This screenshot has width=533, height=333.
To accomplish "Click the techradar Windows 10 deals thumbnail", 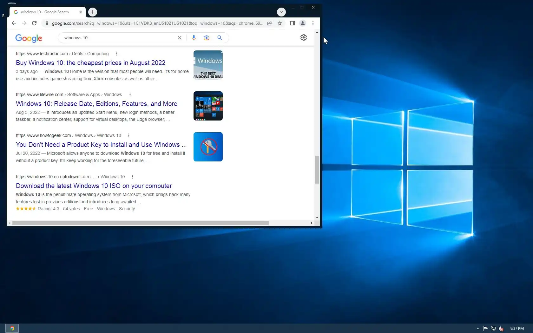I will [x=208, y=65].
